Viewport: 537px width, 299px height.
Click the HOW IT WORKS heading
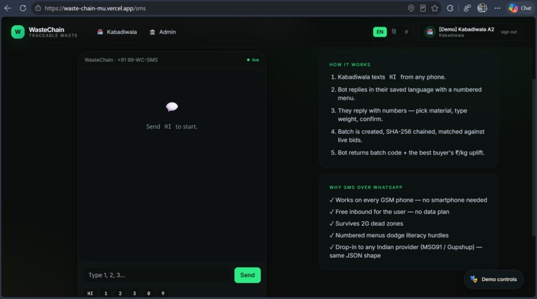tap(350, 65)
